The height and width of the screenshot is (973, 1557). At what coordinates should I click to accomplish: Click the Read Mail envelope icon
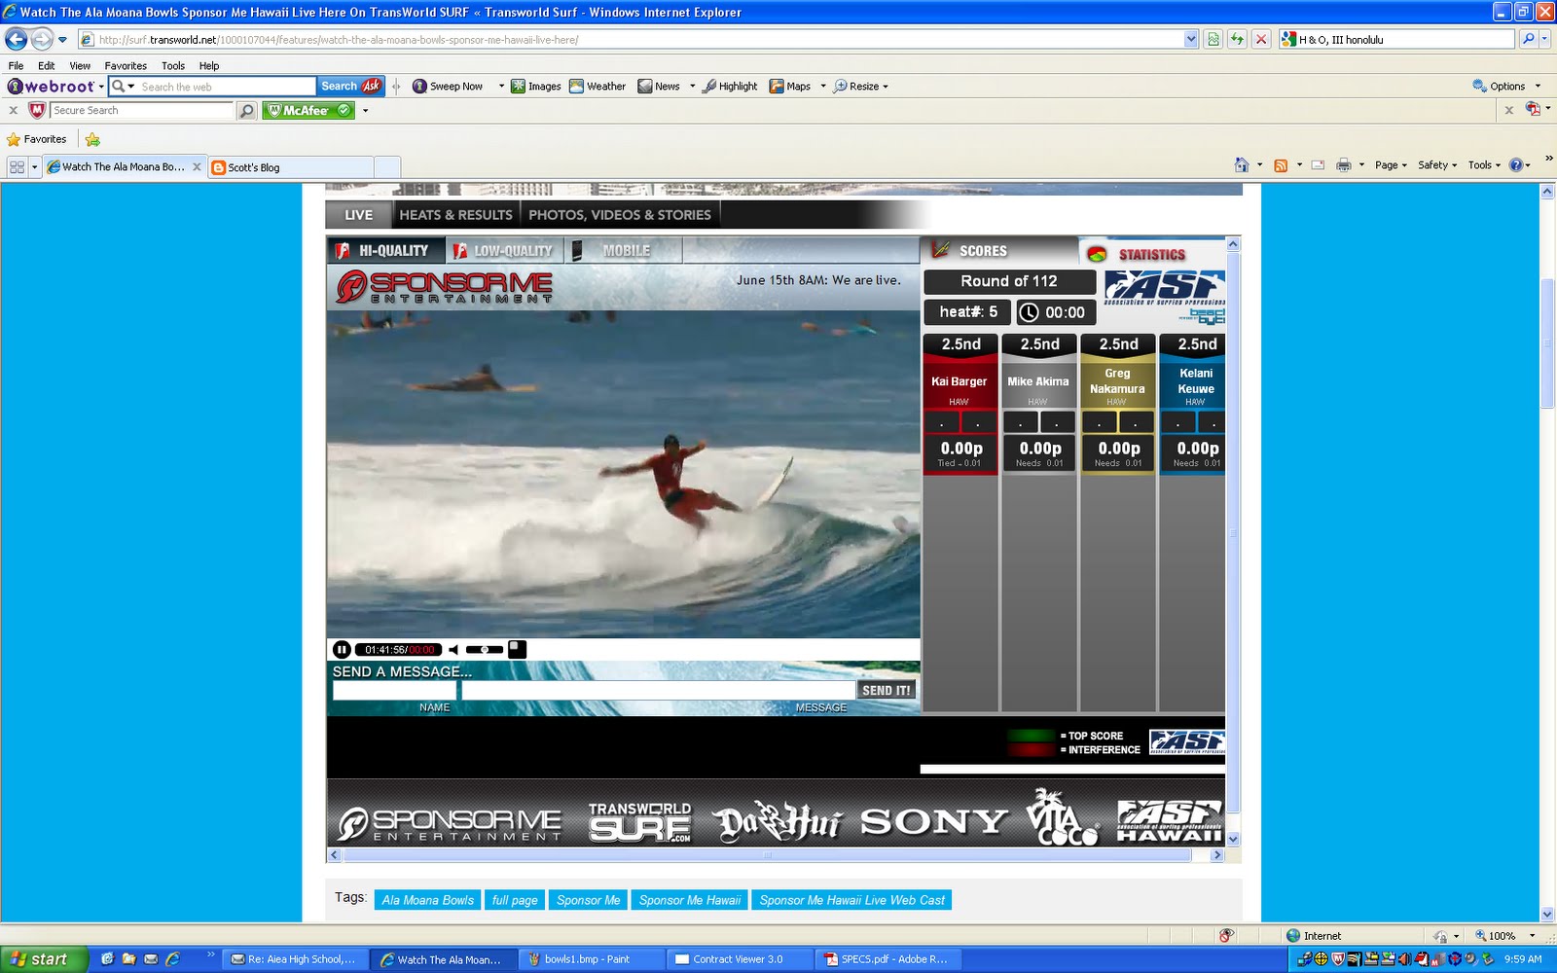point(1318,165)
